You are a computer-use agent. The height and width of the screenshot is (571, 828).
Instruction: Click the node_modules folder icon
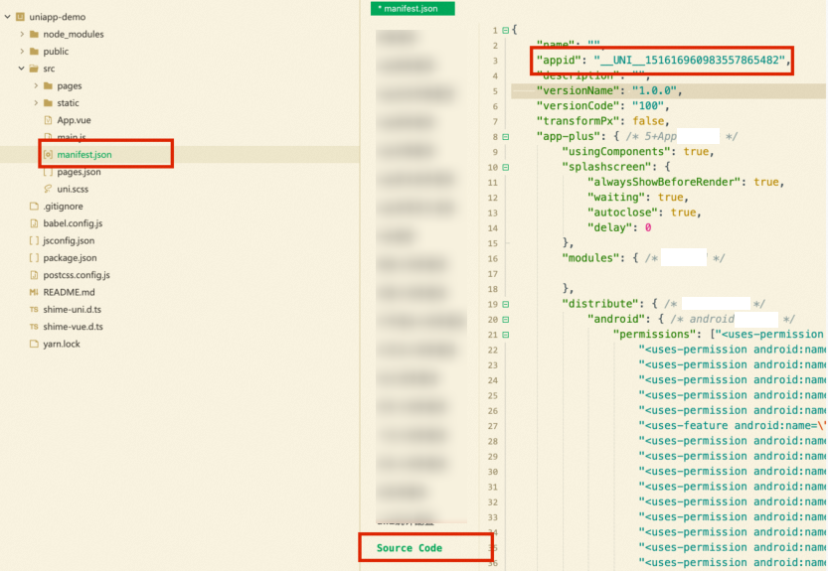point(35,35)
